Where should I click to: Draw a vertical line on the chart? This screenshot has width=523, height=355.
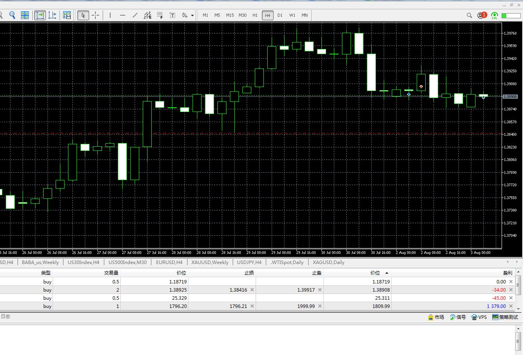point(110,15)
